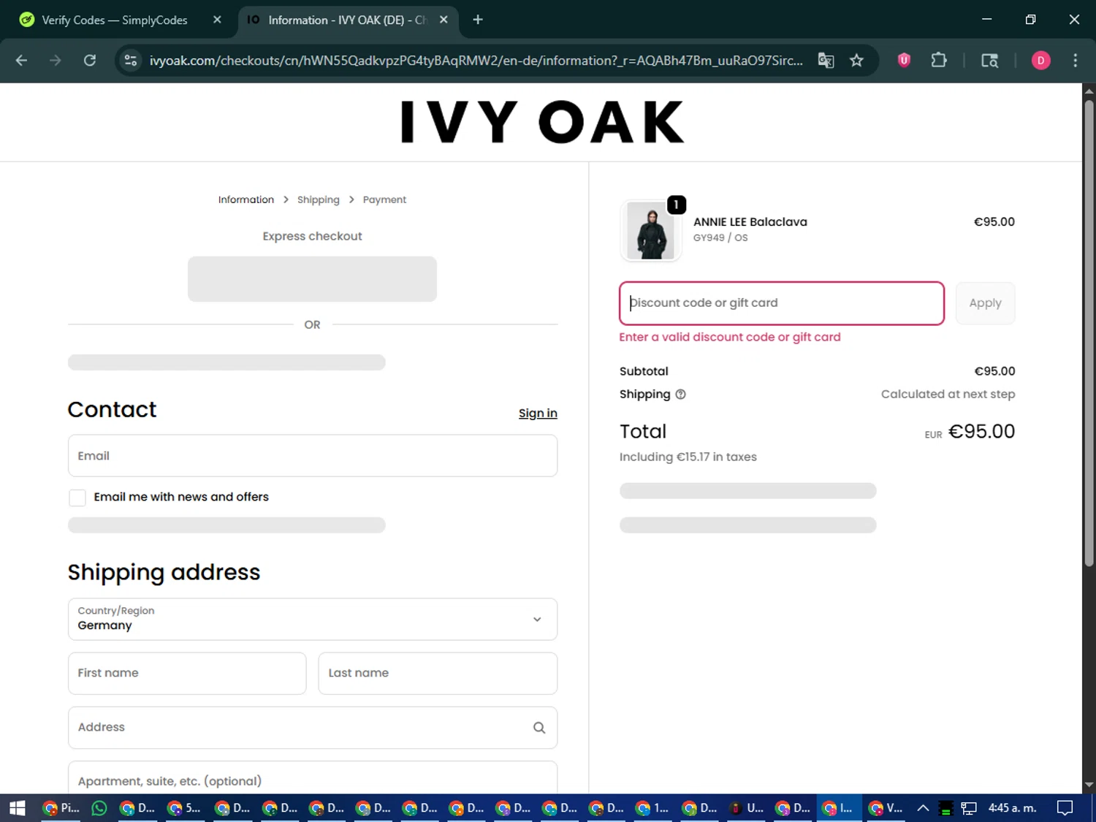Screen dimensions: 1096x822
Task: Bookmark this page with the star icon
Action: tap(856, 61)
